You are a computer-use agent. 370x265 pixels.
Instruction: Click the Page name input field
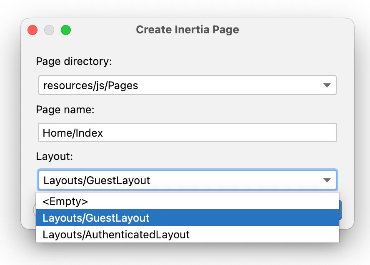point(187,132)
